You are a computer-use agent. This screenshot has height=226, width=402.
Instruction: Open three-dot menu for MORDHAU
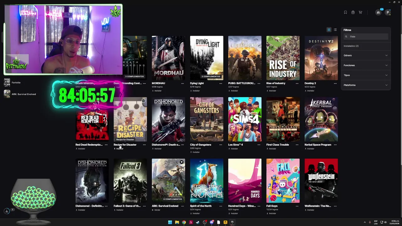[x=182, y=83]
